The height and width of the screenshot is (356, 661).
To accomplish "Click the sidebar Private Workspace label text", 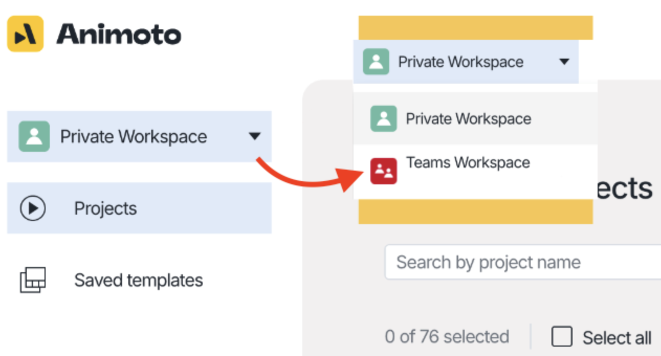I will [x=134, y=137].
